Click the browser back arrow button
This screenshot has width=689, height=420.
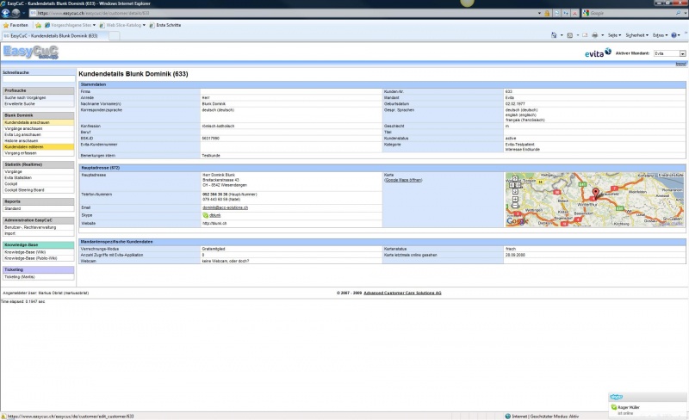point(6,13)
